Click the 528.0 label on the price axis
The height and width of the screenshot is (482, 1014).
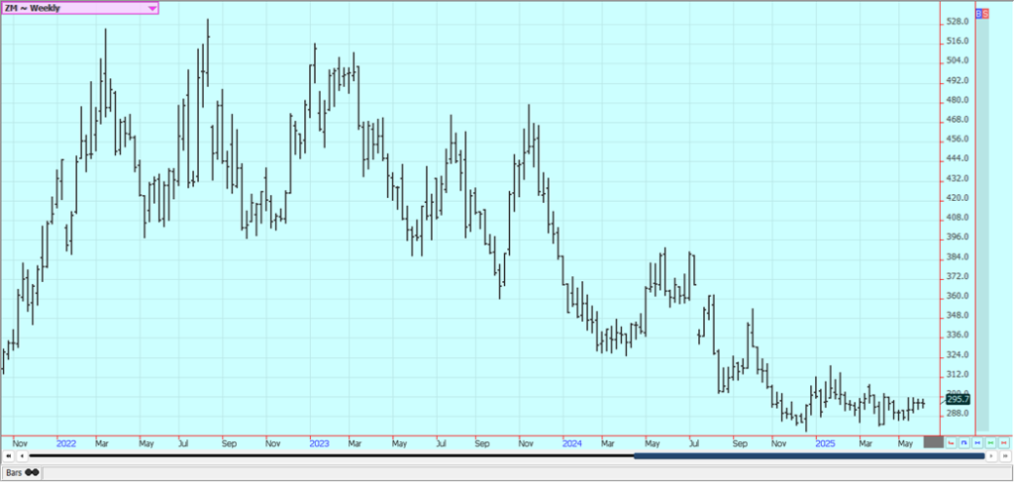point(956,22)
